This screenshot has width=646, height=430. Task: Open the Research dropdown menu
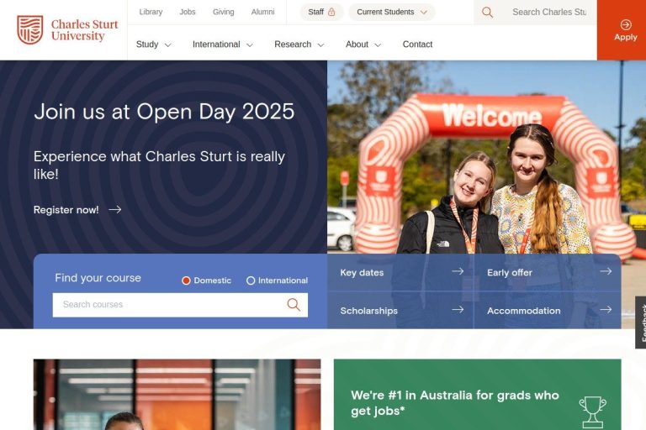pos(299,45)
